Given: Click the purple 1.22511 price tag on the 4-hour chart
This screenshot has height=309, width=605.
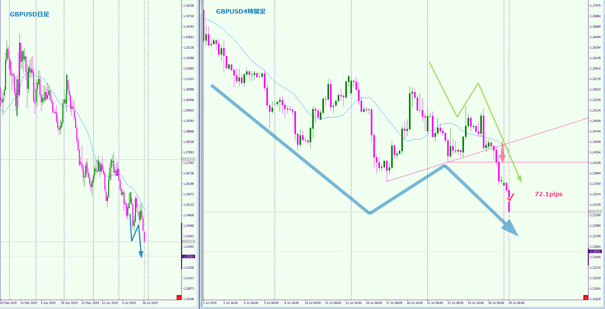Looking at the screenshot, I should [595, 251].
